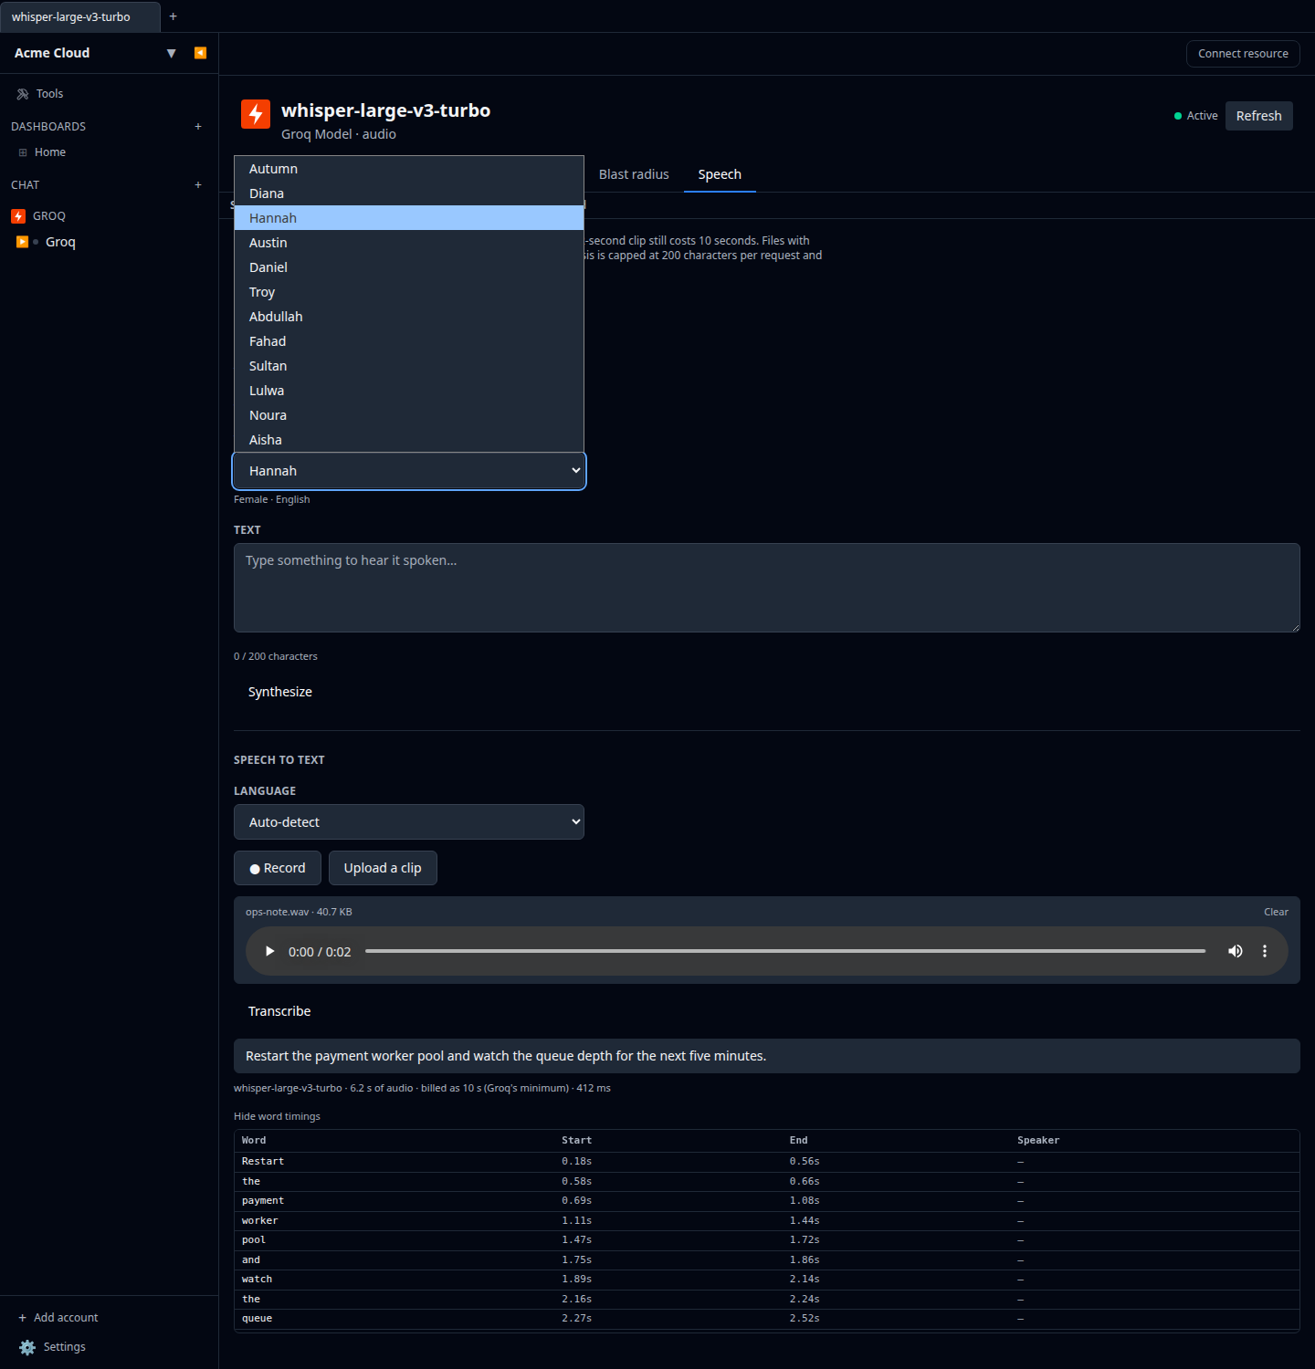Open the Acme Cloud workspace dropdown arrow
The width and height of the screenshot is (1315, 1369).
(x=171, y=53)
